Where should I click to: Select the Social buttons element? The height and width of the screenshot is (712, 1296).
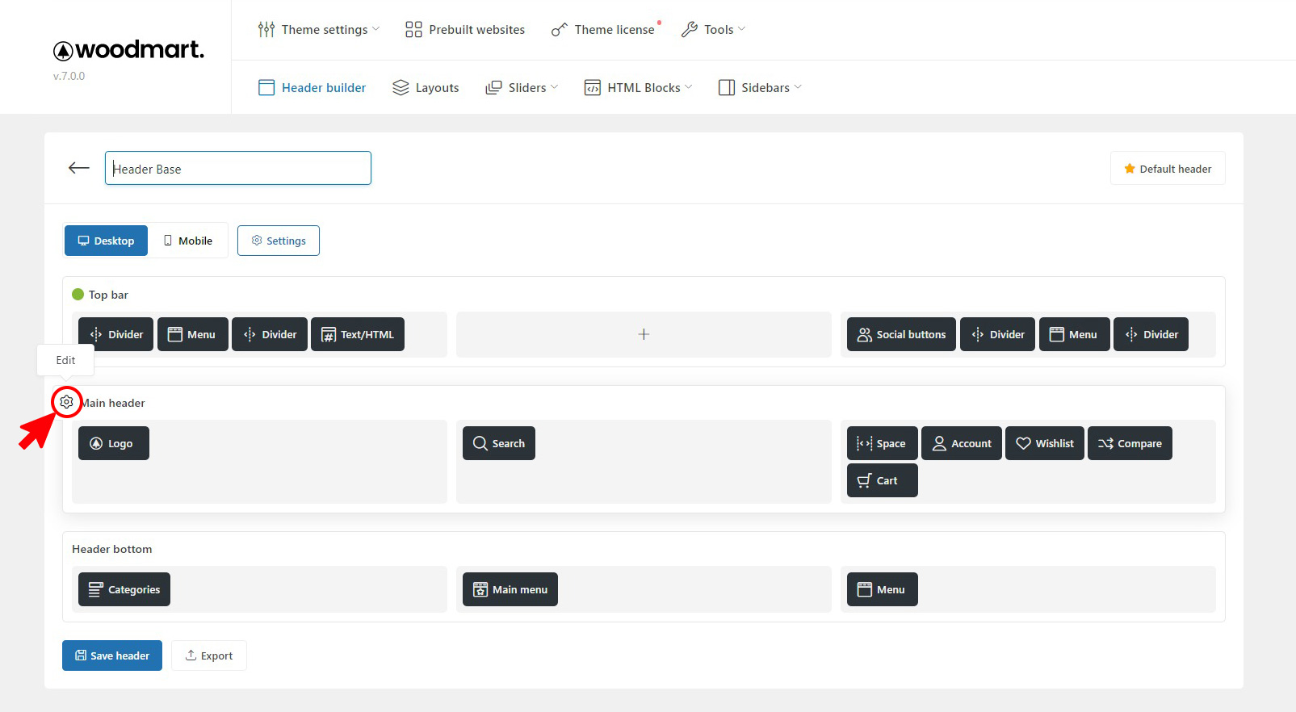pos(900,334)
